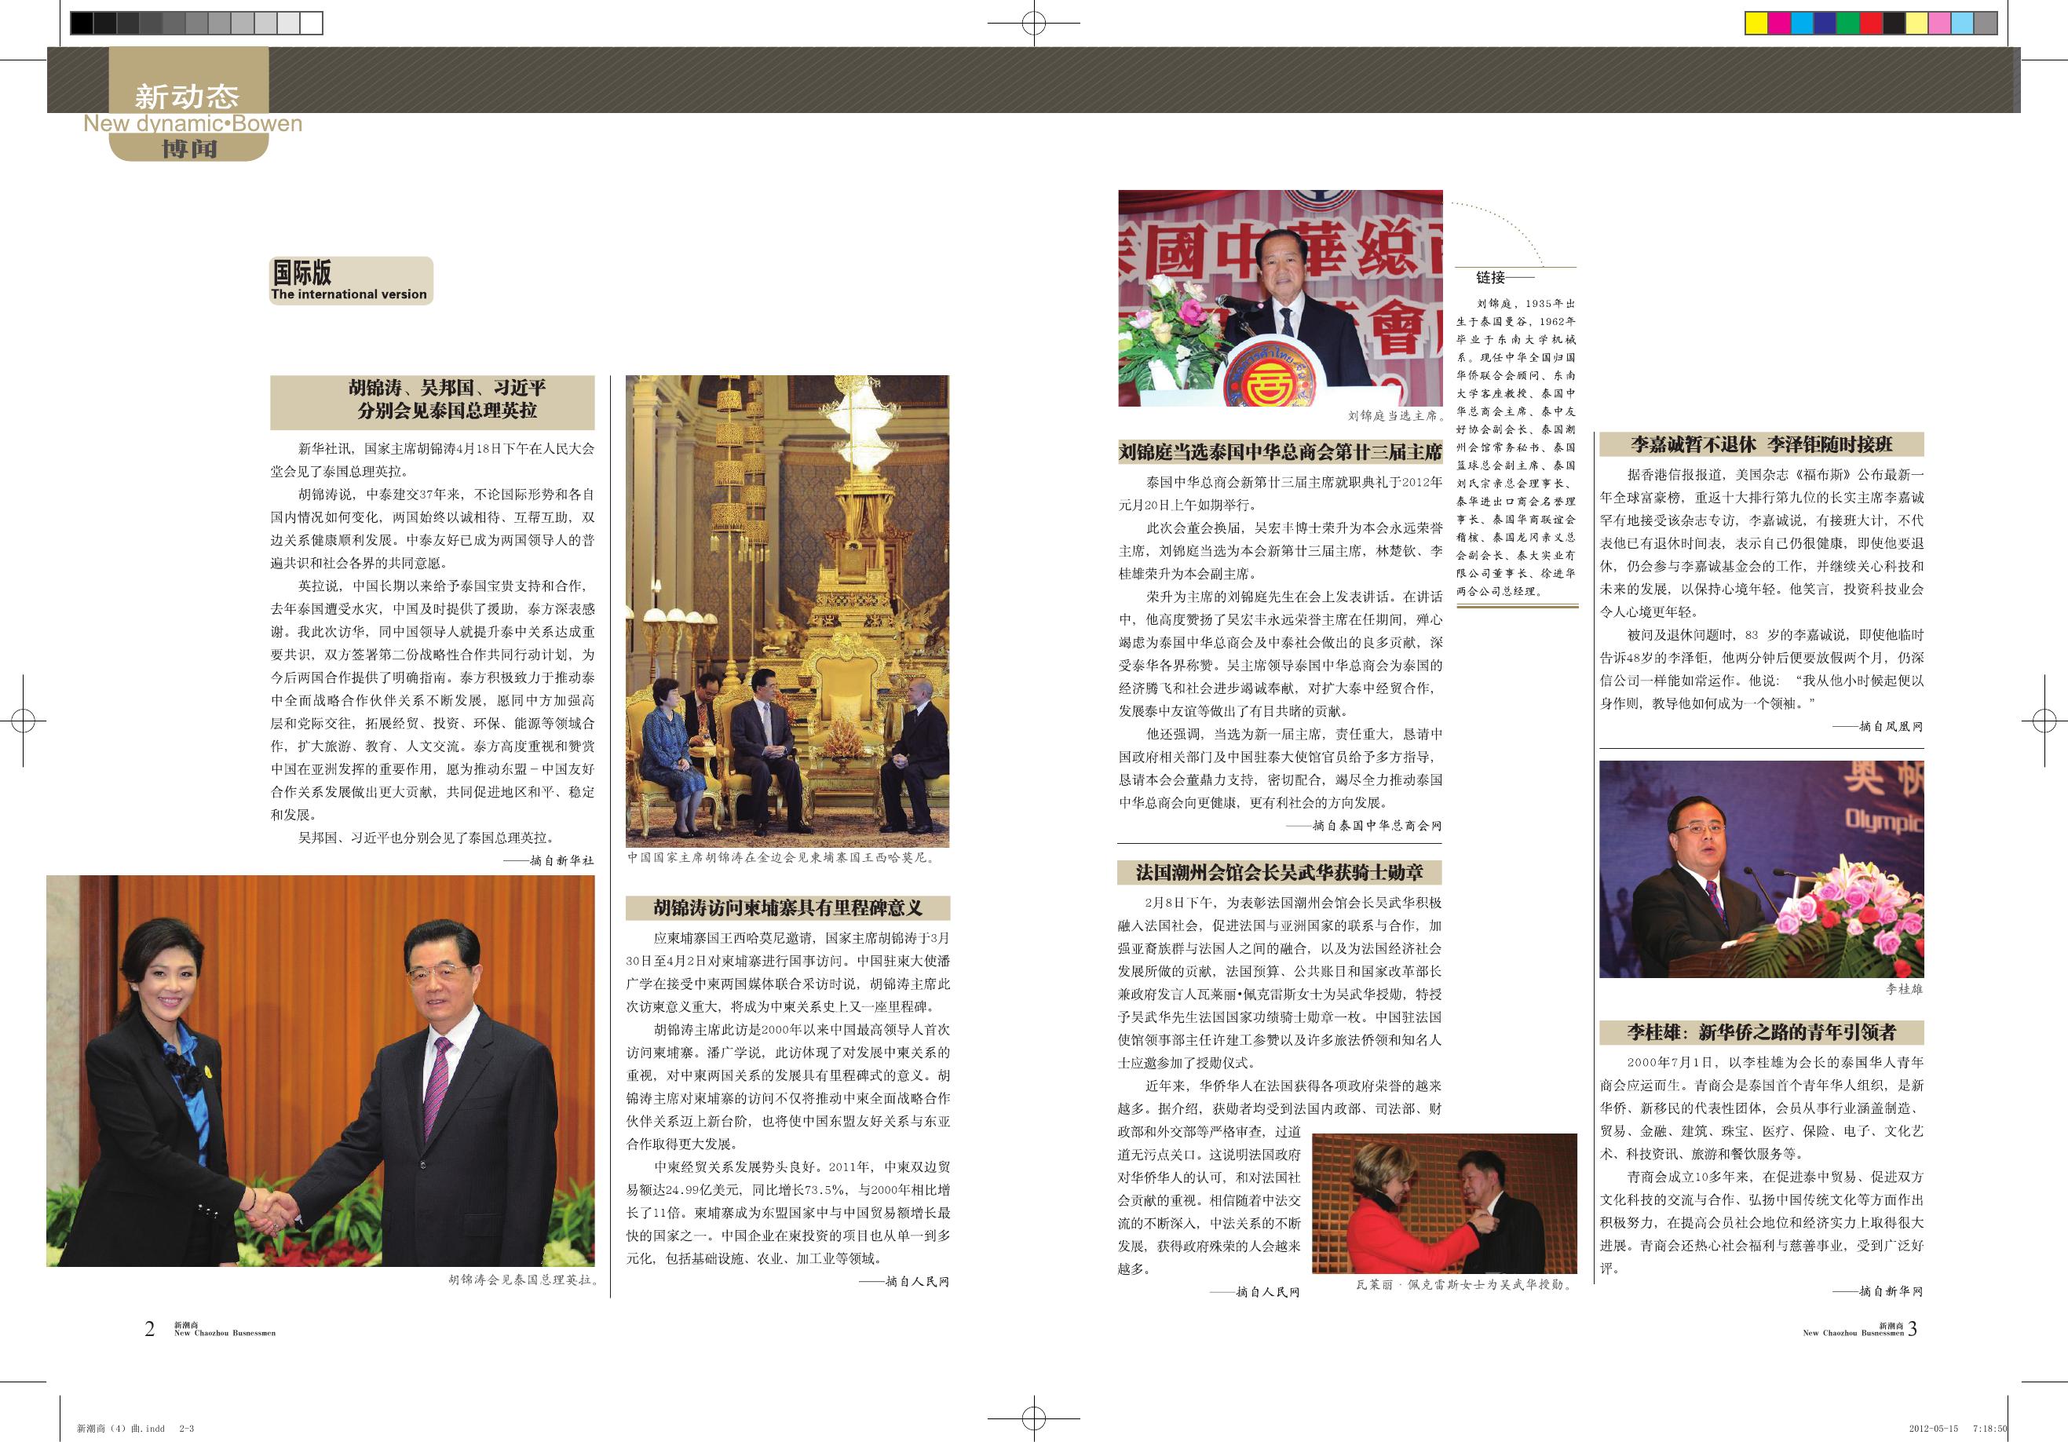Select the 李嘉诚暂不退休 李泽钜随时接班 headline
The image size is (2068, 1442).
(1761, 444)
